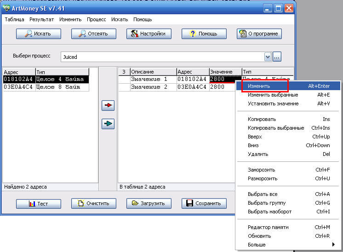The width and height of the screenshot is (343, 252).
Task: Open the Искать menu in menu bar
Action: coord(120,19)
